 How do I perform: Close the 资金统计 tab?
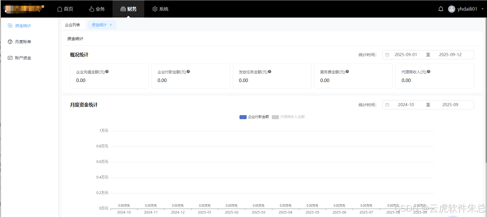(111, 25)
